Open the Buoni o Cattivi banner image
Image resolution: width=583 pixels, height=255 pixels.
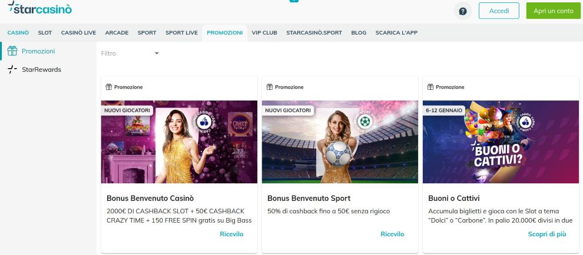(x=501, y=142)
